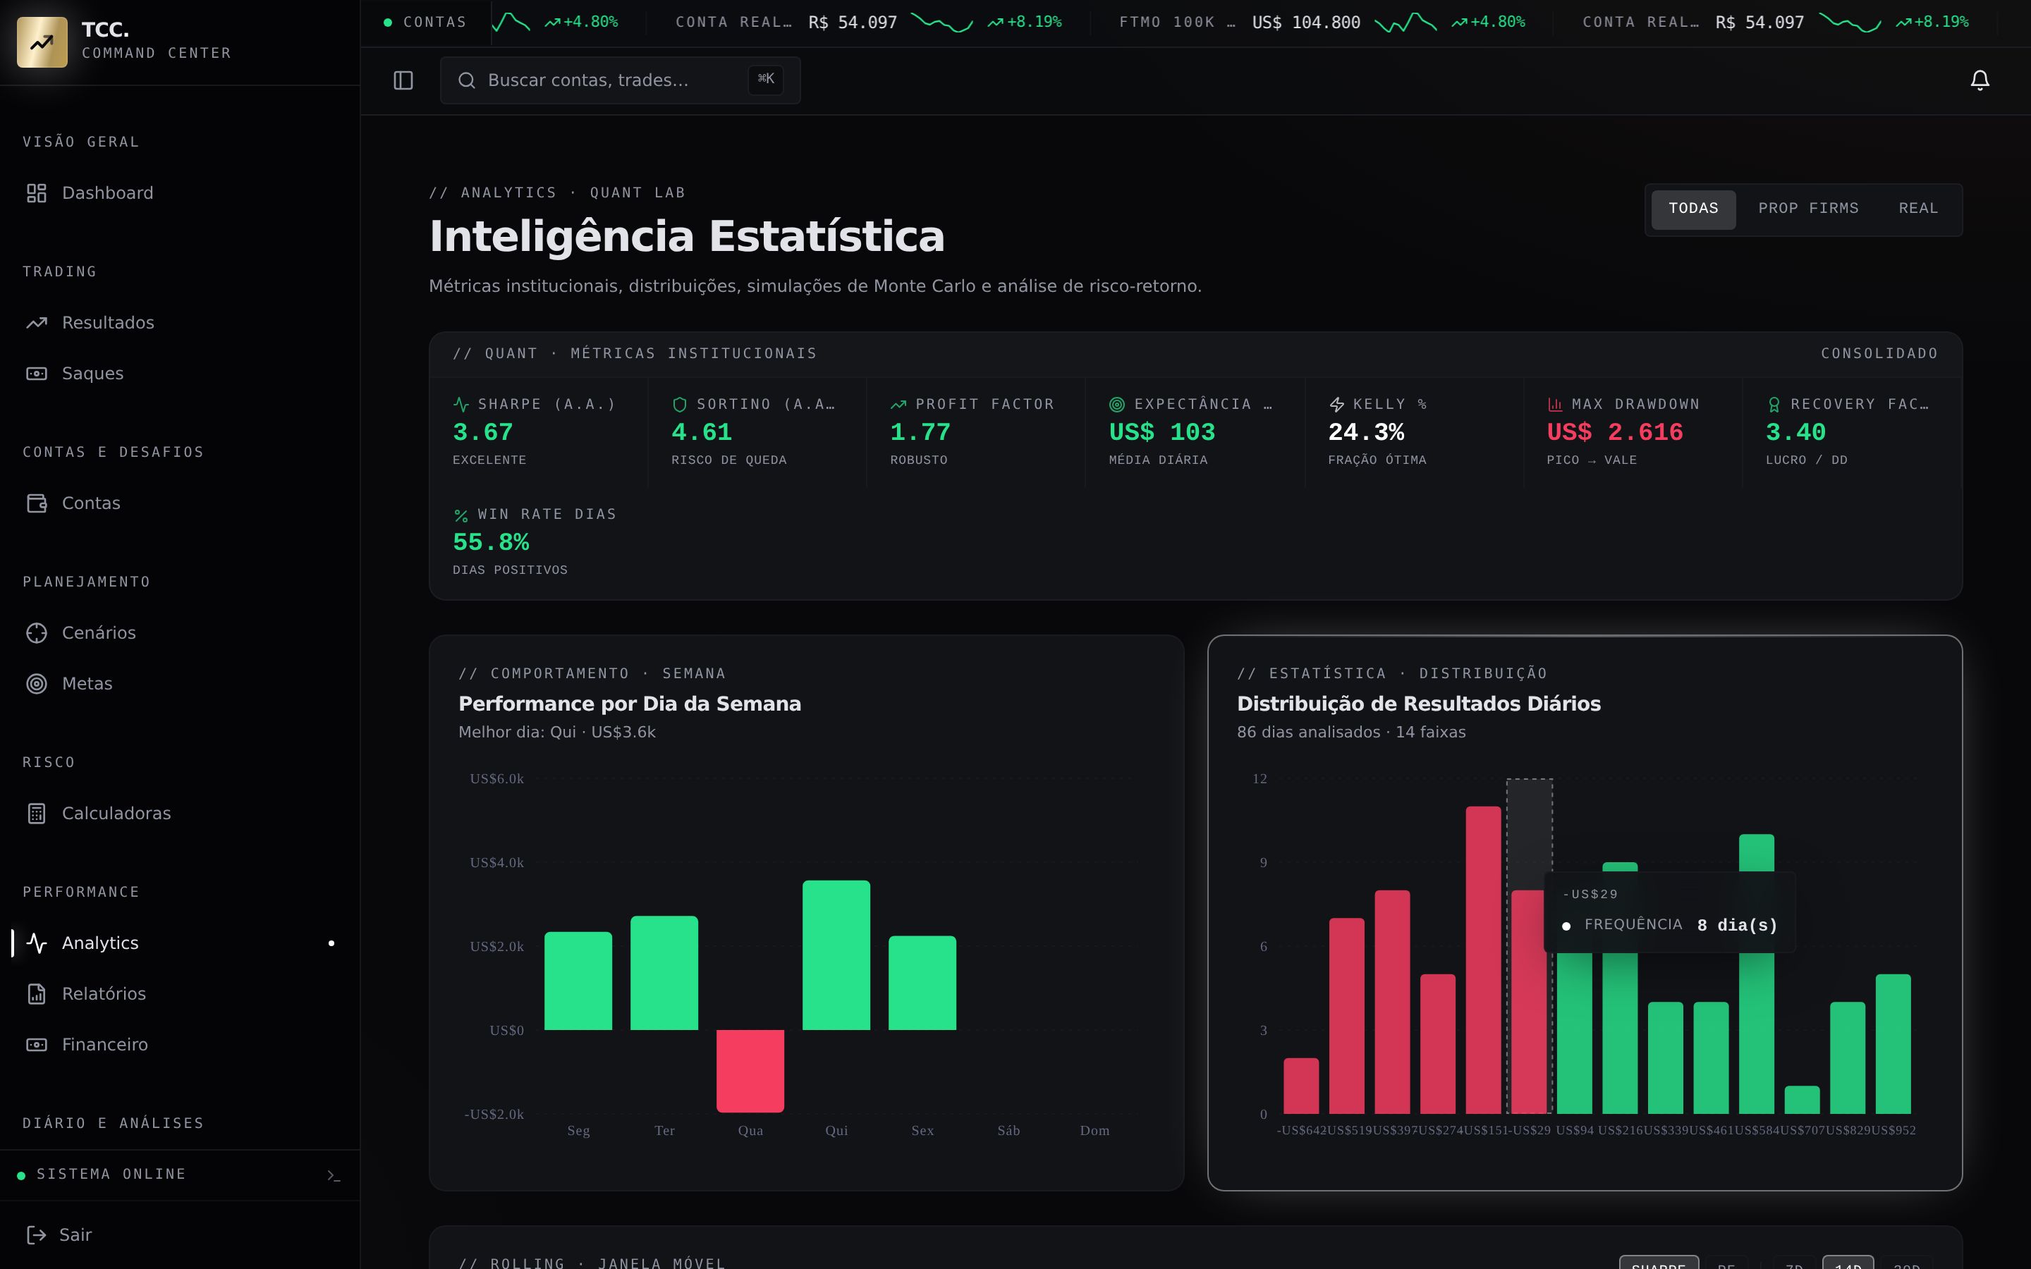The width and height of the screenshot is (2031, 1269).
Task: Click the US$584 histogram bar
Action: (1757, 974)
